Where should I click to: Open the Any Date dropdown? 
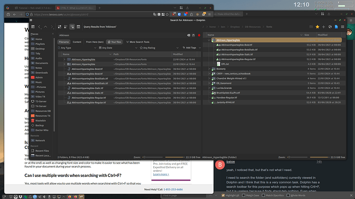point(118,48)
